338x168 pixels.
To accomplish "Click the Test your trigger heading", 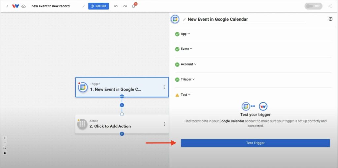I will pyautogui.click(x=255, y=114).
